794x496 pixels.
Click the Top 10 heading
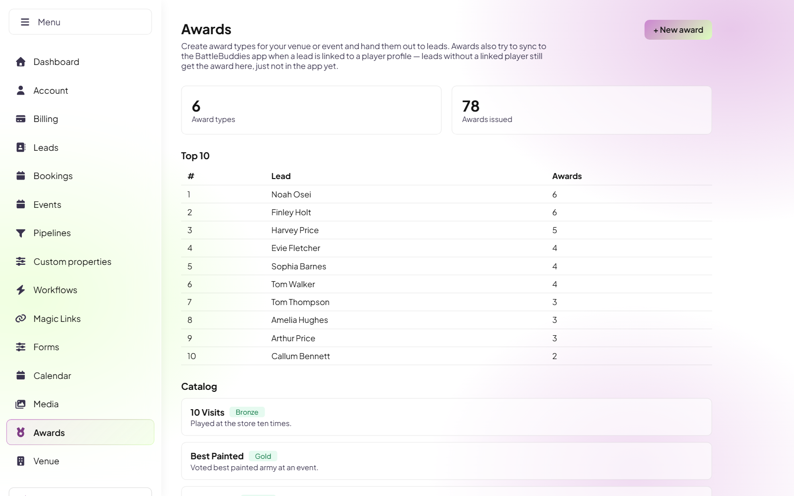click(196, 156)
